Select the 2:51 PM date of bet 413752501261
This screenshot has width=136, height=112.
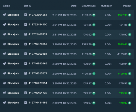[64, 15]
